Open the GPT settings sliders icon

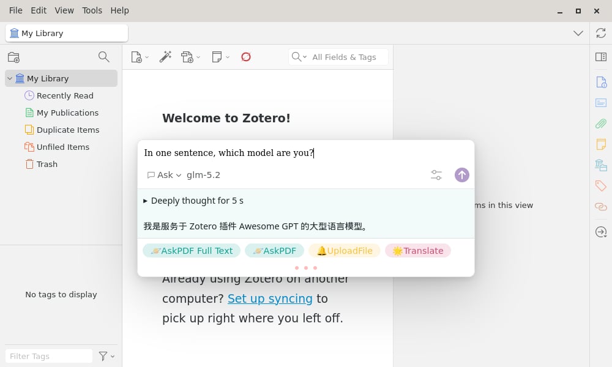[x=436, y=175]
